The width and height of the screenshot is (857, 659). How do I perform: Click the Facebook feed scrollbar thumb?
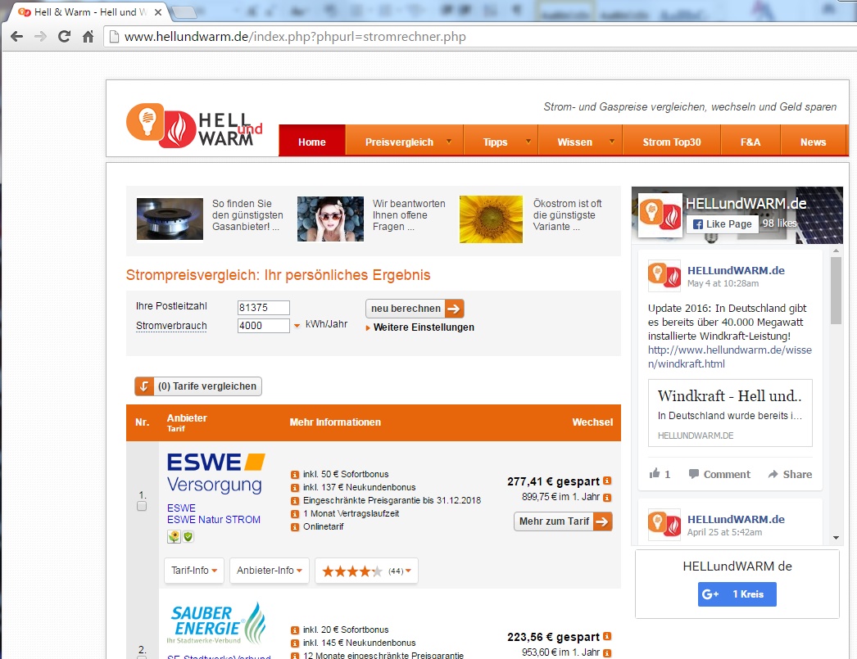pos(836,291)
